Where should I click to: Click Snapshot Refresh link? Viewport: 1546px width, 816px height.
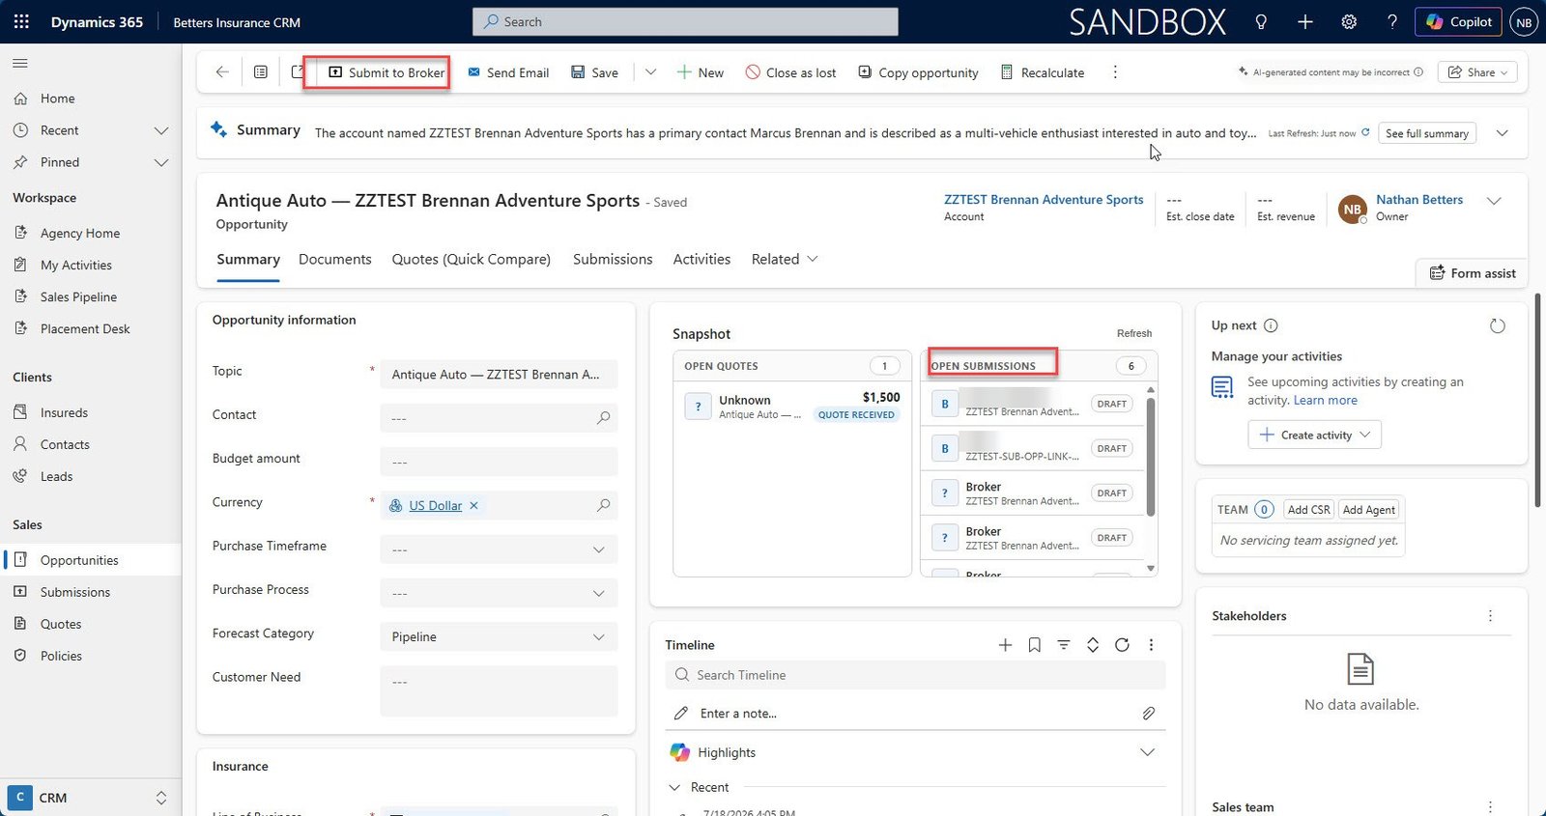[1134, 333]
